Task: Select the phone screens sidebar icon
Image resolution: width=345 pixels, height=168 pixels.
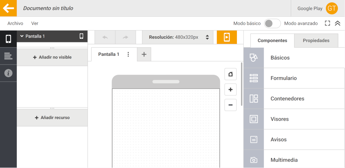Action: click(8, 39)
